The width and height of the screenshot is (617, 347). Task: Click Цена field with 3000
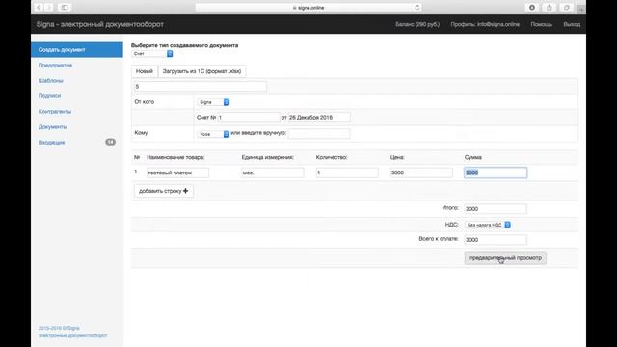click(421, 173)
